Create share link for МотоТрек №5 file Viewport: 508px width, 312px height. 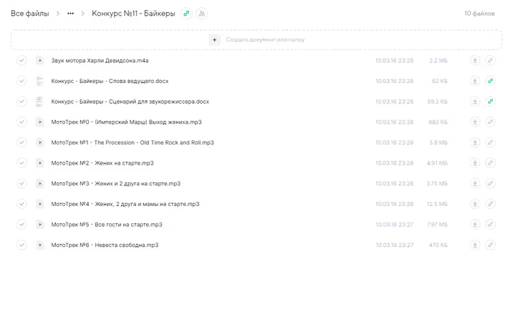point(490,225)
